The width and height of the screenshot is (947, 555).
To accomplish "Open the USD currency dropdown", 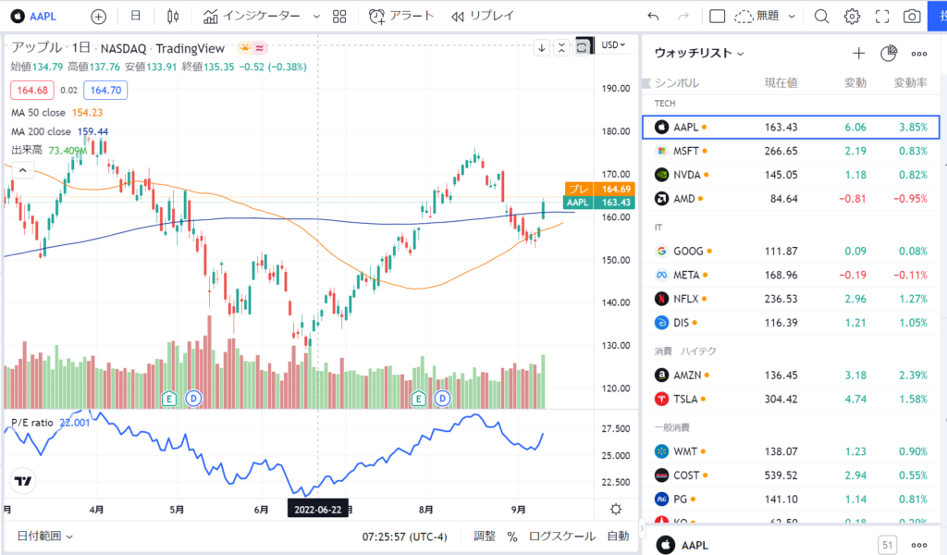I will point(614,44).
